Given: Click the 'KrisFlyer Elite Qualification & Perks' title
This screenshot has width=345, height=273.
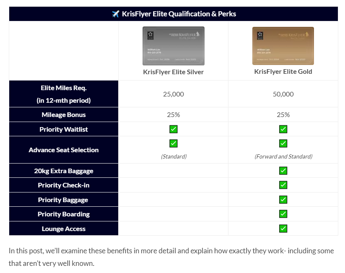Looking at the screenshot, I should click(179, 14).
